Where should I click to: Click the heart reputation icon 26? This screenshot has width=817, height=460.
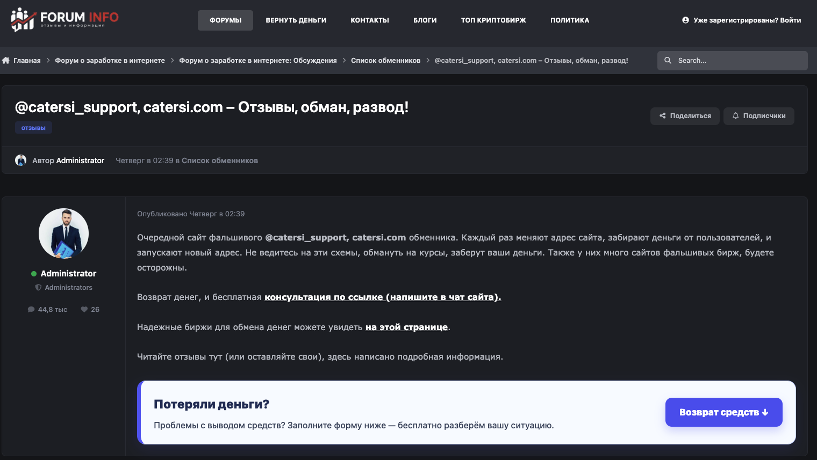pyautogui.click(x=84, y=310)
